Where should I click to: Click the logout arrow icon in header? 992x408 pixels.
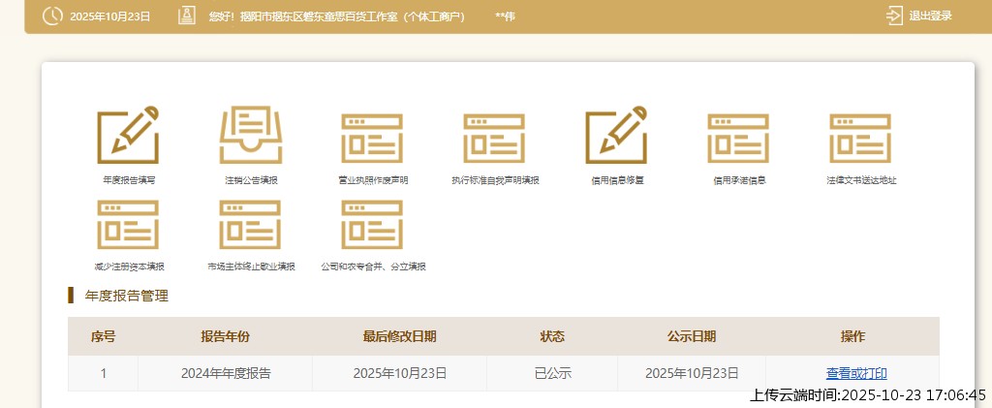pos(894,16)
